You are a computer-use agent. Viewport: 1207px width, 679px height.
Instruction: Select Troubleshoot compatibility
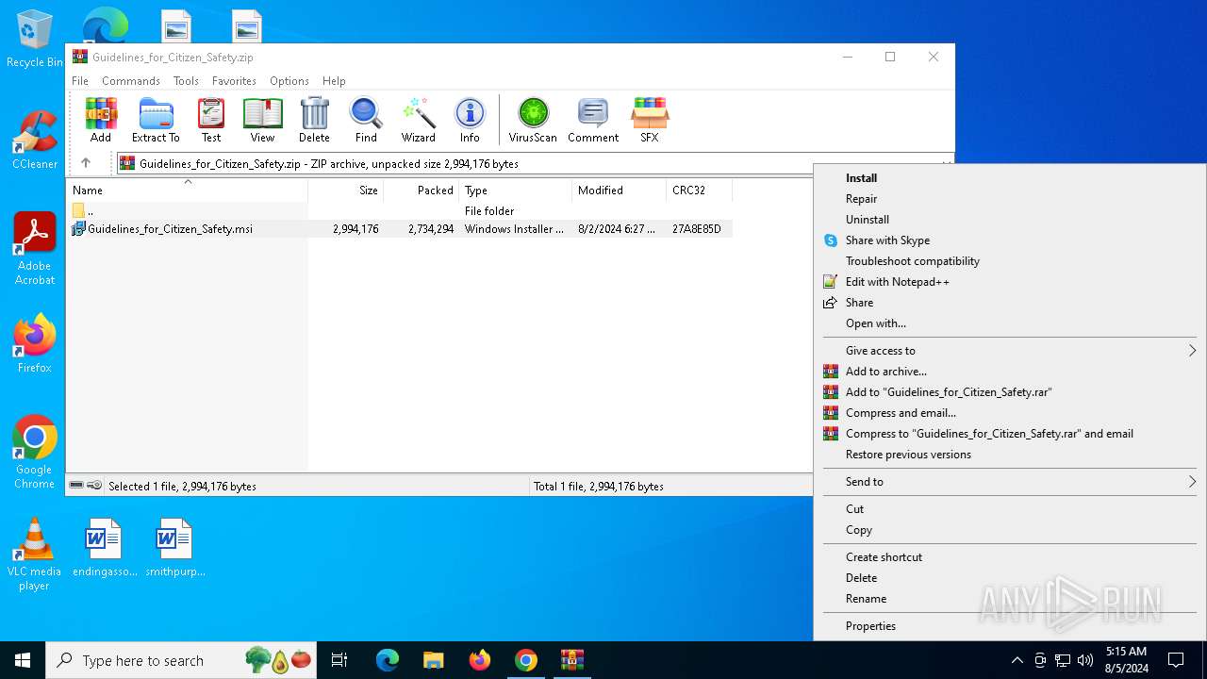click(x=1009, y=261)
